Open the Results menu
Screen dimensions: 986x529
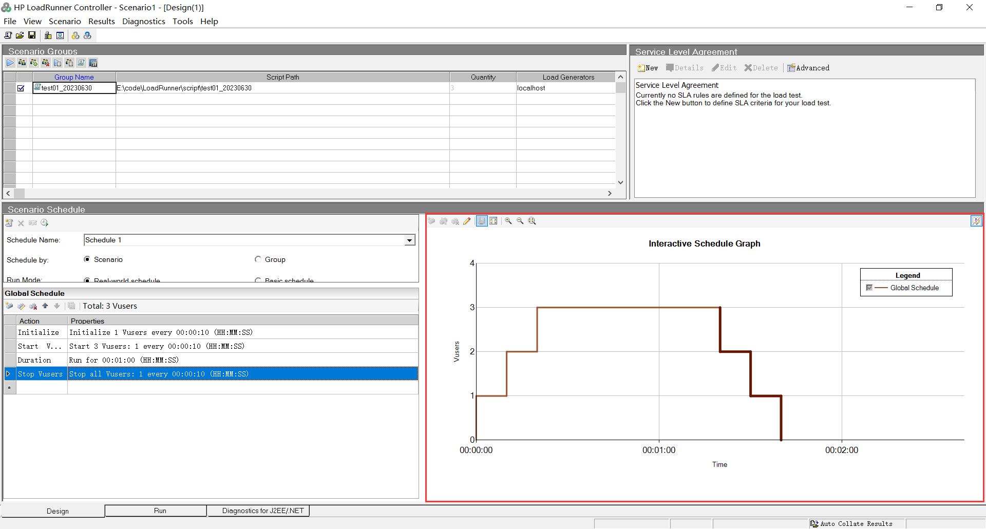tap(102, 22)
